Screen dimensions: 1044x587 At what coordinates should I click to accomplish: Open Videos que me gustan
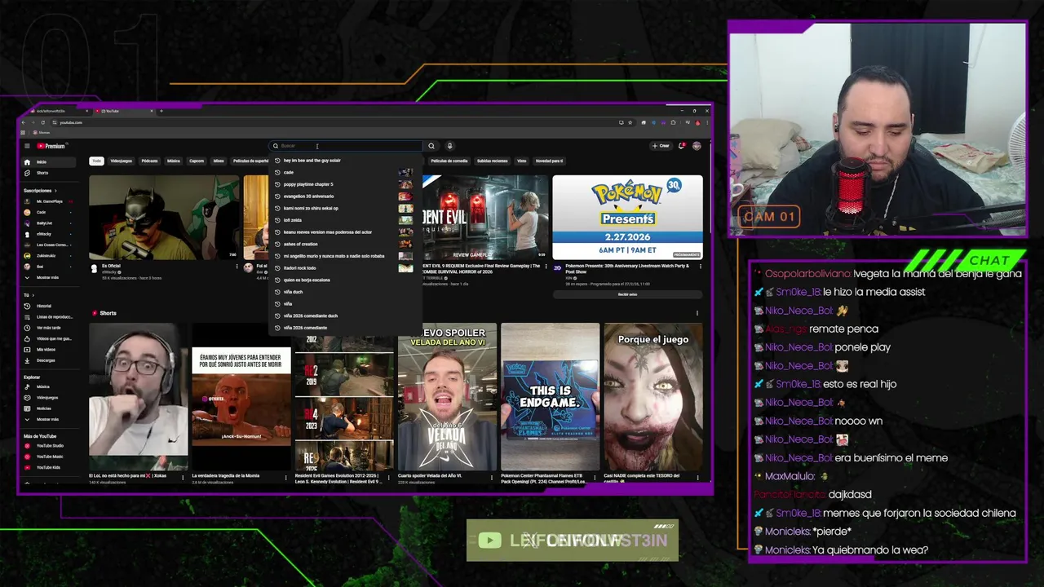(x=49, y=338)
